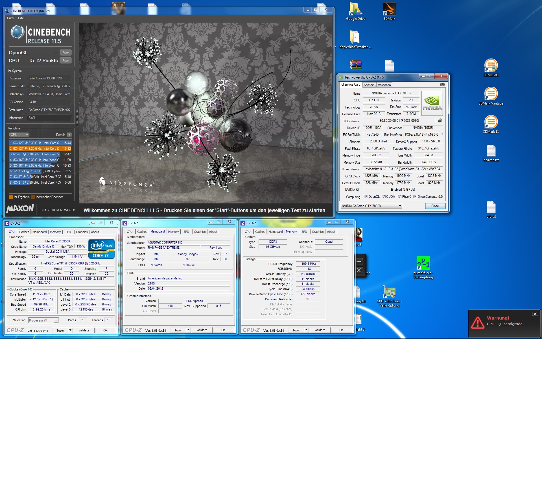The width and height of the screenshot is (542, 495).
Task: Click the red warning triangle icon
Action: tap(478, 323)
